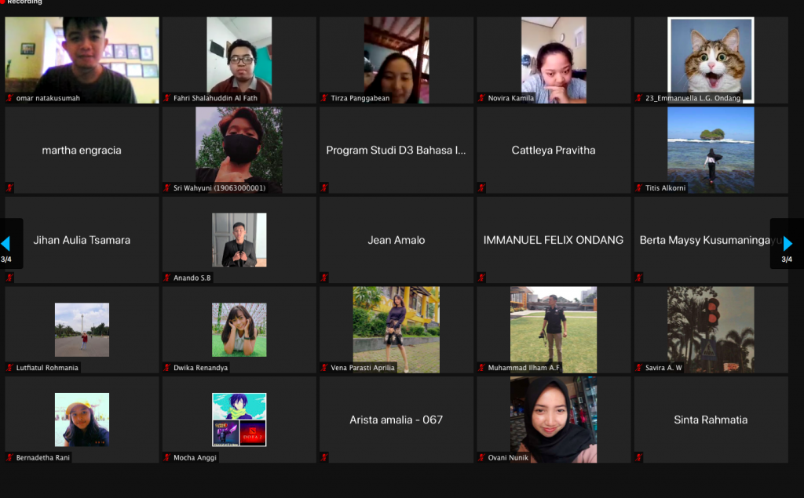
Task: Click muted mic icon in IMMANUEL FELIX ONDANG tile
Action: click(481, 278)
